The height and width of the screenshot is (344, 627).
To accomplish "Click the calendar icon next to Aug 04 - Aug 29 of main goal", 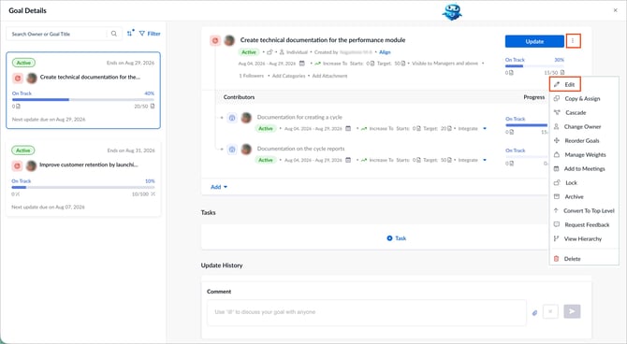I will (302, 64).
